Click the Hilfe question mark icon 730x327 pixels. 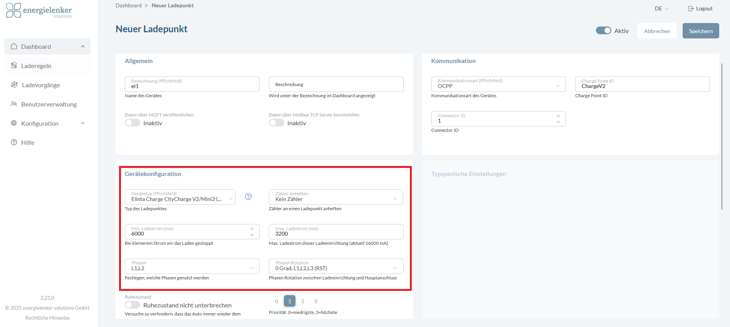[14, 143]
